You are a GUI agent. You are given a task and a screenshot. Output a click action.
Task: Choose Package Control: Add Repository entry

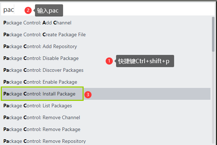[40, 46]
